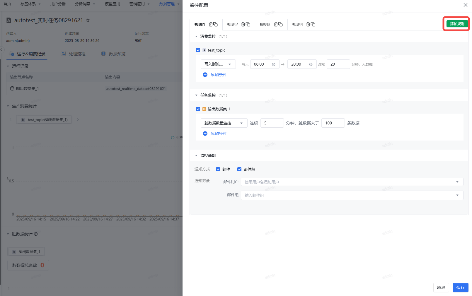Uncheck the 邮件组 notification method
The height and width of the screenshot is (296, 472).
239,169
